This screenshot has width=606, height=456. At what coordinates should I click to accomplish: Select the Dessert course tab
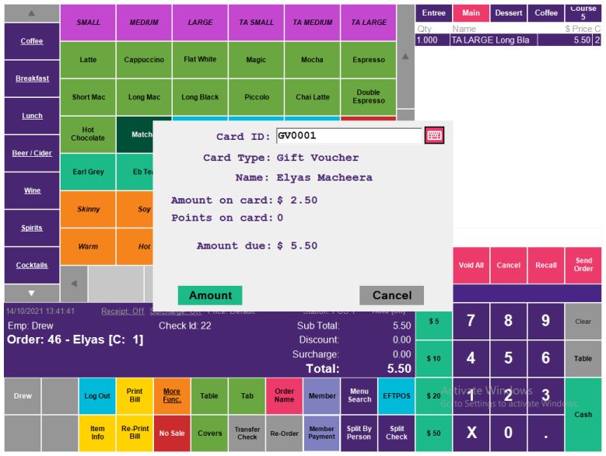coord(509,13)
